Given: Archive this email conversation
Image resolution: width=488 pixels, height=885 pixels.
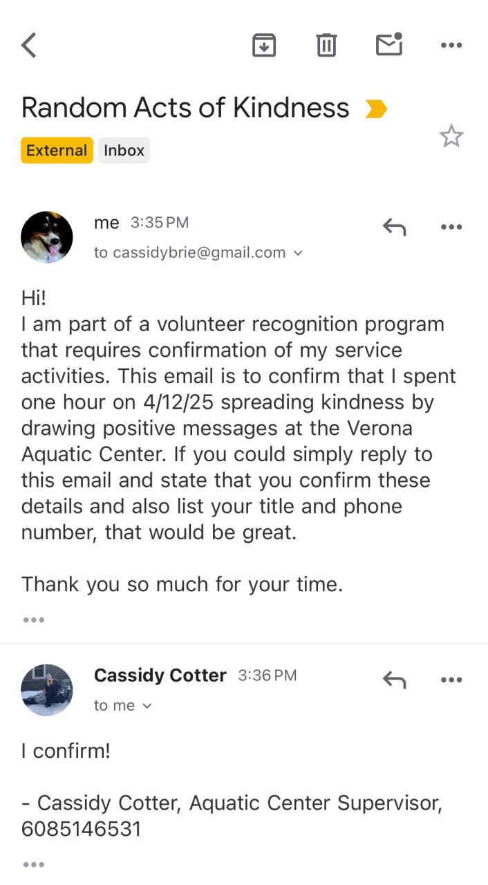Looking at the screenshot, I should coord(264,46).
